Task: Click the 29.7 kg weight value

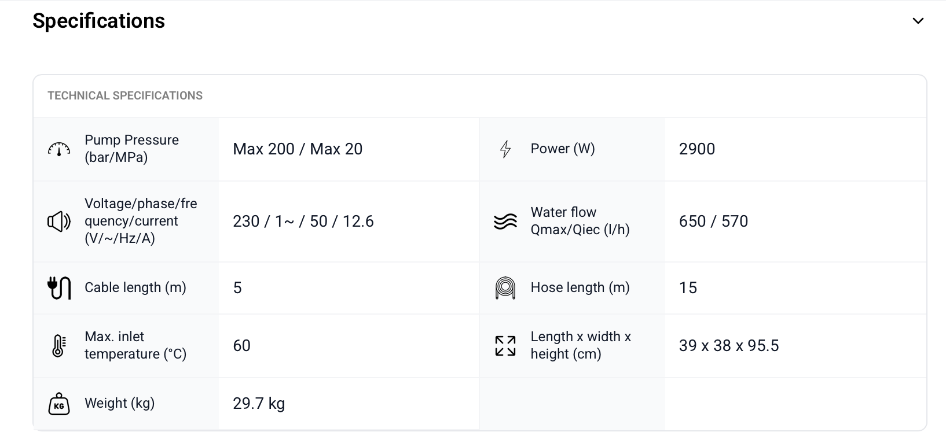Action: pos(259,404)
